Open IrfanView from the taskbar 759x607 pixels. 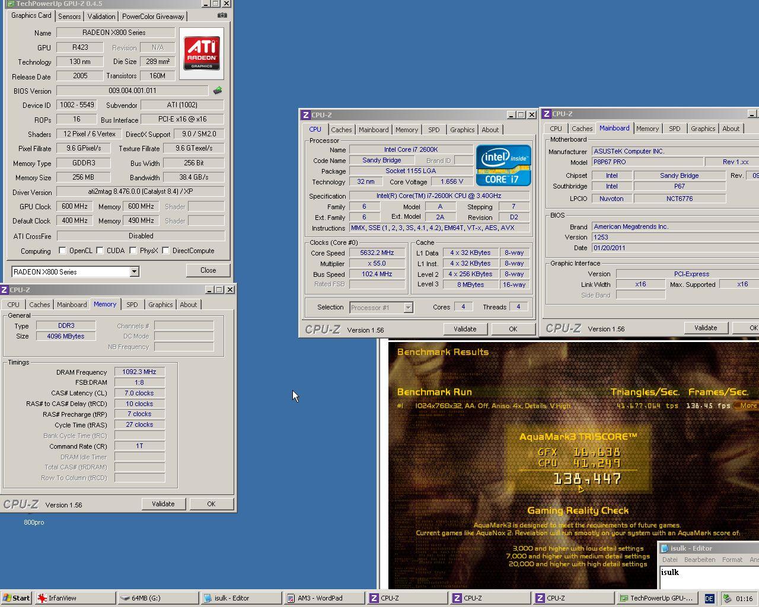[75, 598]
